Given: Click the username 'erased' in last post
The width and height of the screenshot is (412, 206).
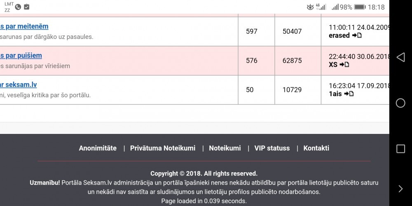Looking at the screenshot, I should pyautogui.click(x=339, y=35).
